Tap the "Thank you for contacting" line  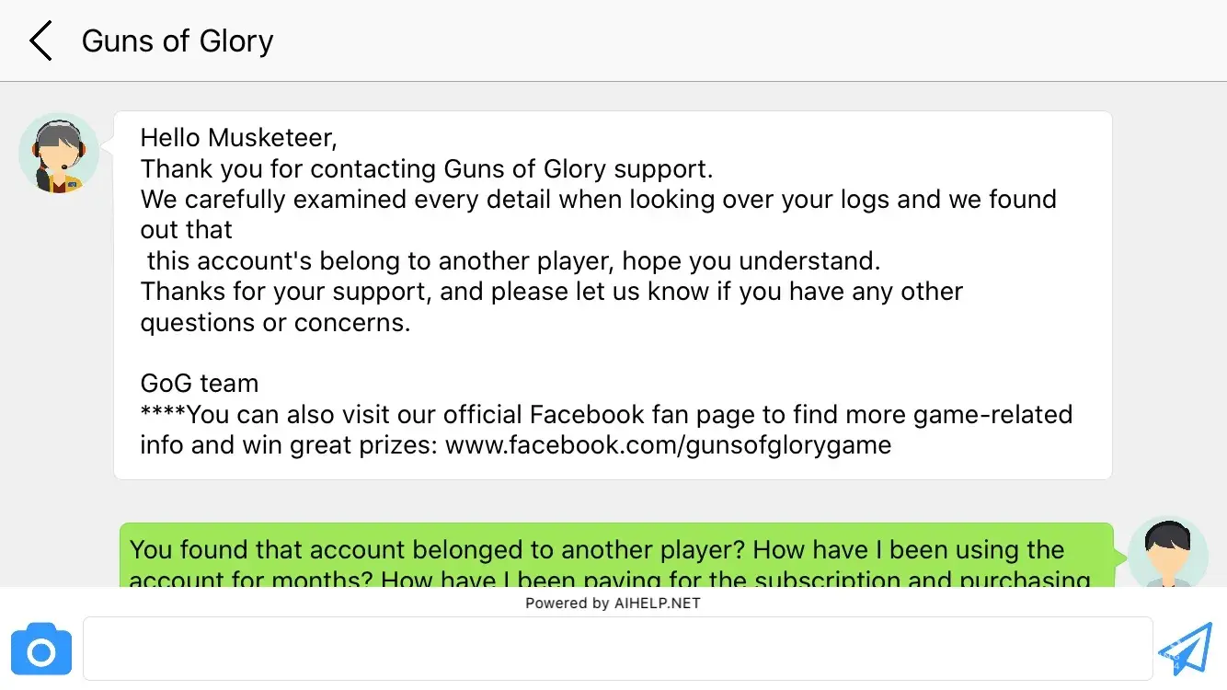pyautogui.click(x=427, y=169)
